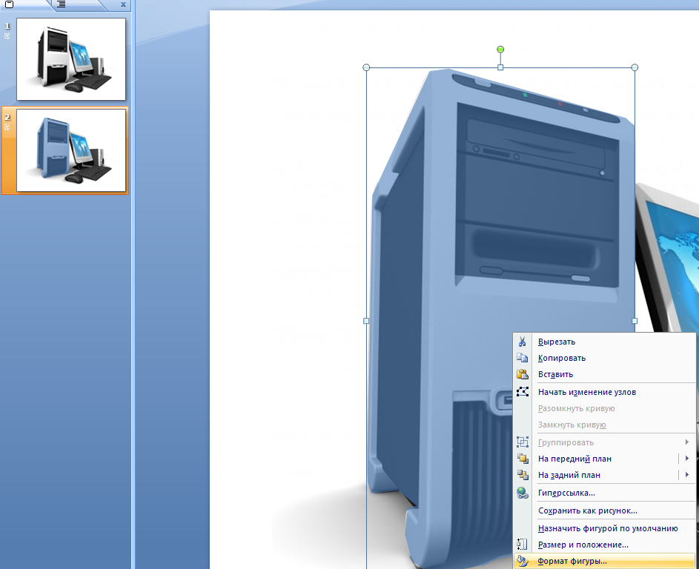
Task: Switch to the Slides tab icon
Action: pos(9,4)
